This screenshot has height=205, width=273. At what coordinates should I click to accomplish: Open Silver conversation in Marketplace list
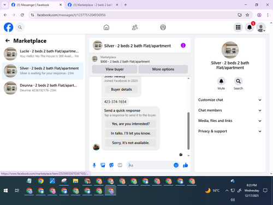(x=43, y=71)
